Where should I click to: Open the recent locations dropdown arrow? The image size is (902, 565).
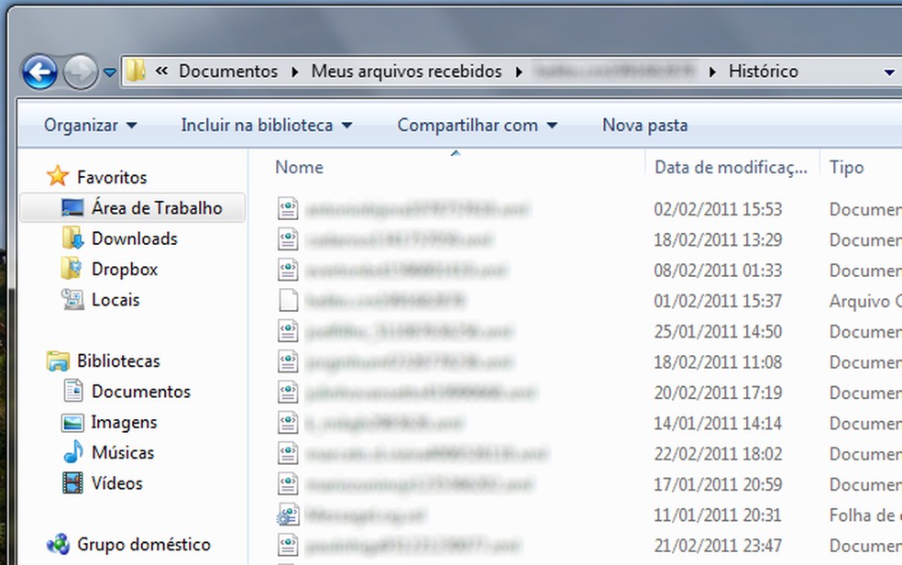[110, 72]
